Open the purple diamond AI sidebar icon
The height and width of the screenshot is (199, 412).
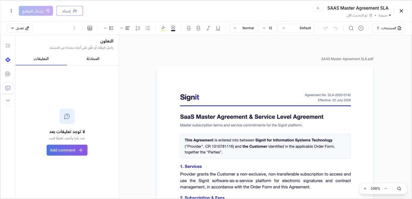tap(8, 60)
